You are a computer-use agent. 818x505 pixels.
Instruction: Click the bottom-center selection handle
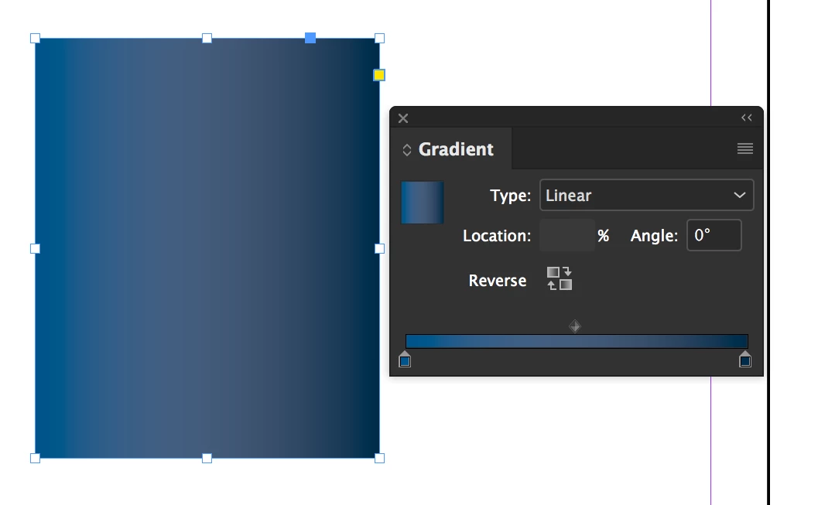tap(207, 458)
